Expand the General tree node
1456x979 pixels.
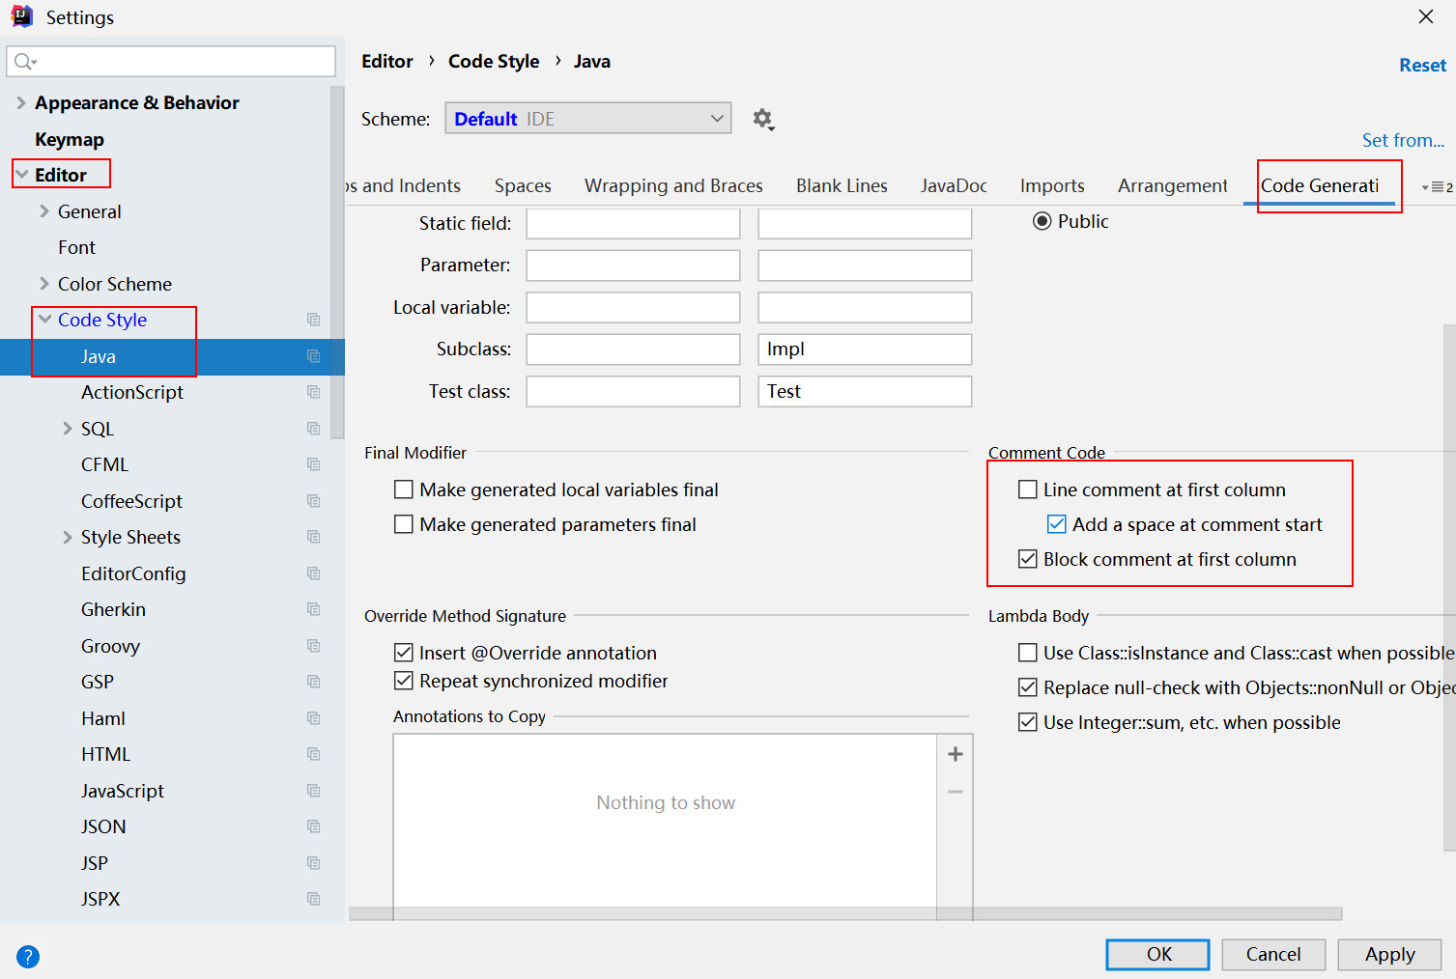pos(44,211)
